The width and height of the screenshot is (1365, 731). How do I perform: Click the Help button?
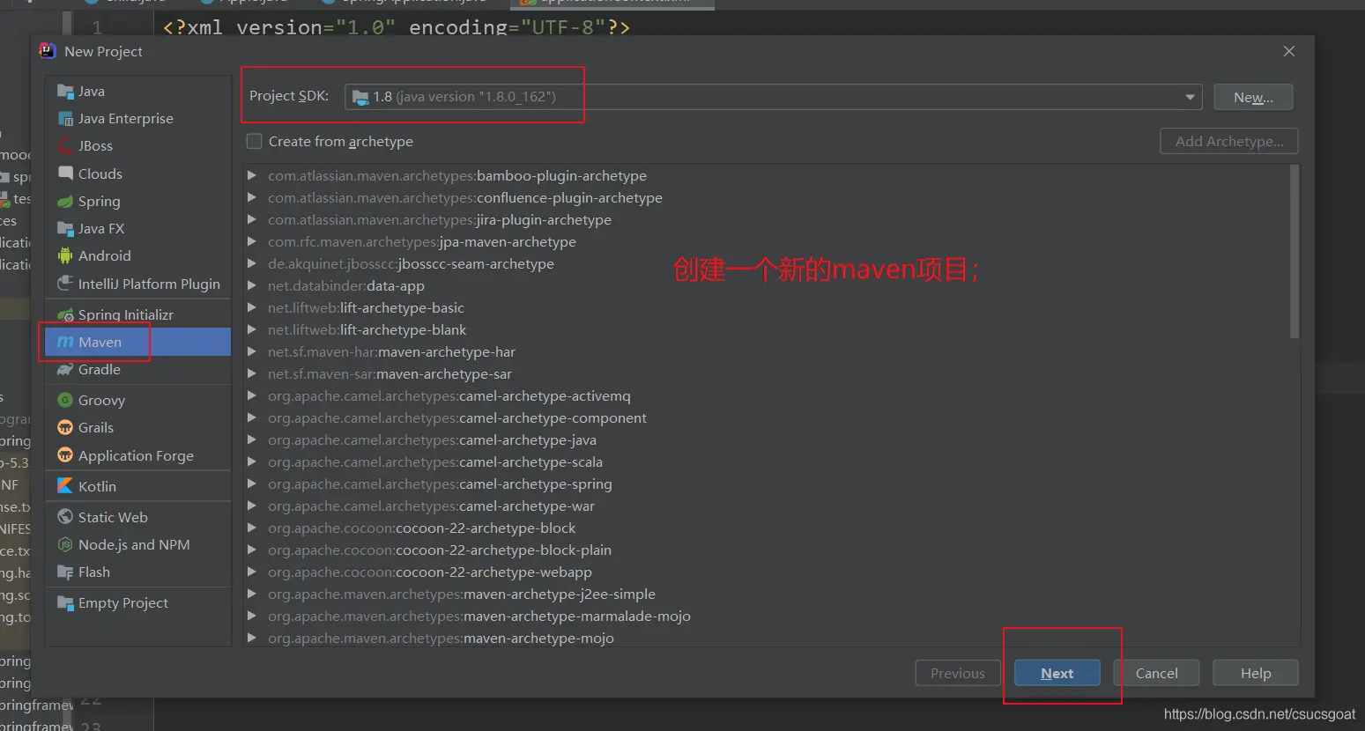1255,673
